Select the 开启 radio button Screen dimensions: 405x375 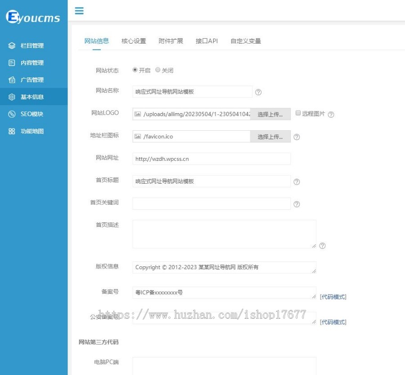[135, 70]
